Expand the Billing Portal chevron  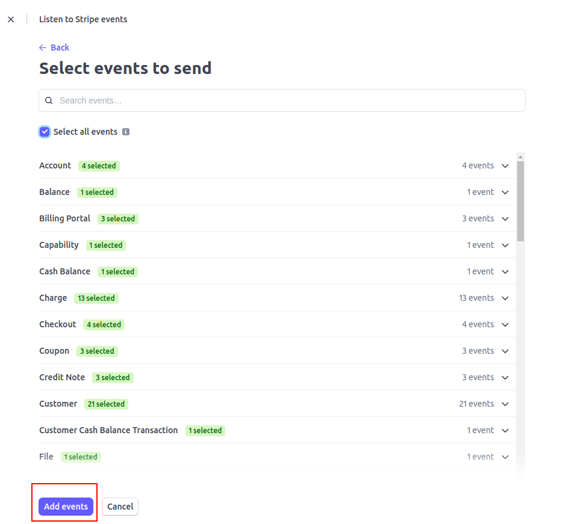(x=505, y=219)
